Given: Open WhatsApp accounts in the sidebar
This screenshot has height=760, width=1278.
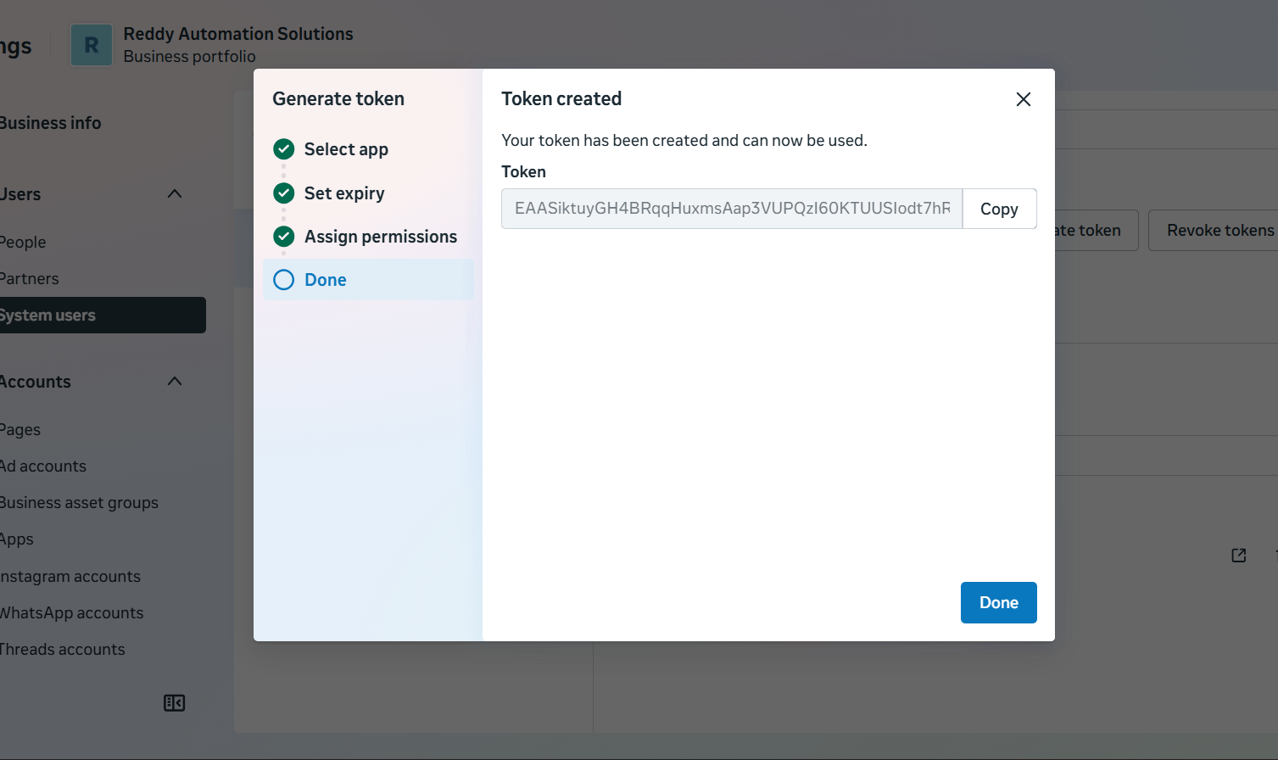Looking at the screenshot, I should click(71, 612).
